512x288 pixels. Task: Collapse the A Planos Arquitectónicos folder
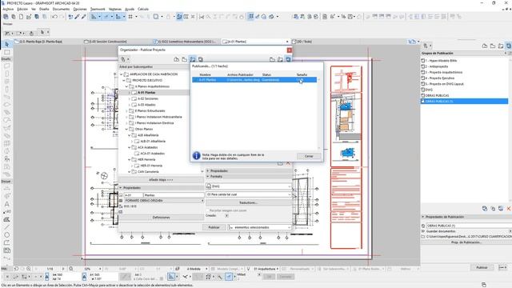126,86
